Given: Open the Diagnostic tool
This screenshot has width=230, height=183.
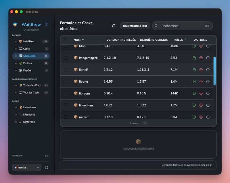Looking at the screenshot, I should click(x=31, y=114).
